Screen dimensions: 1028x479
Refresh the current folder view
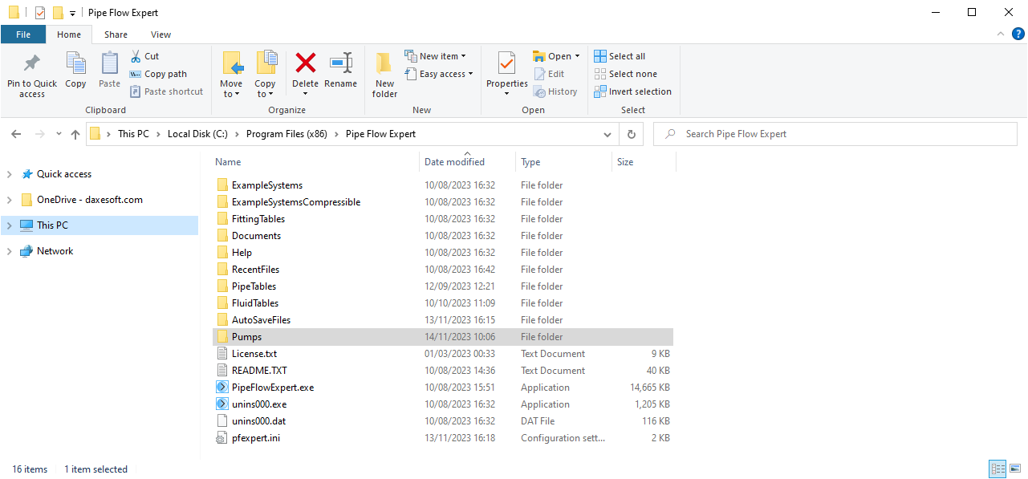pyautogui.click(x=631, y=134)
